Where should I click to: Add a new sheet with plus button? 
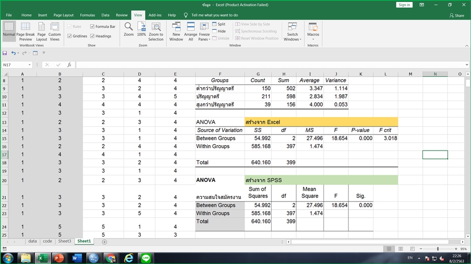(104, 242)
